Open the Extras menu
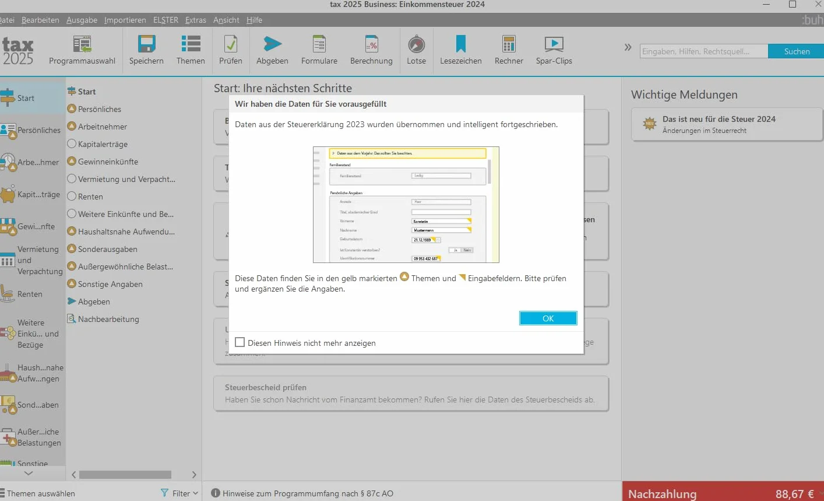Screen dimensions: 824x501 pyautogui.click(x=196, y=20)
